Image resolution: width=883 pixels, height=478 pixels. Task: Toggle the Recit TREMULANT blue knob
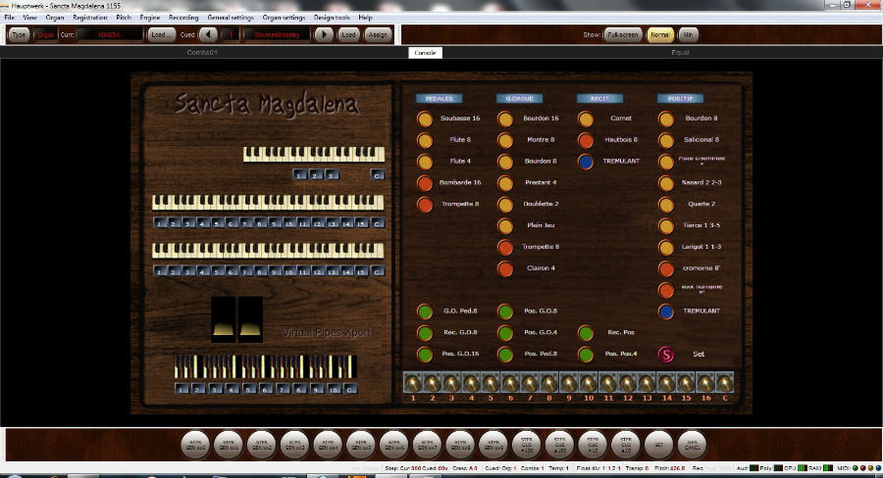(586, 162)
